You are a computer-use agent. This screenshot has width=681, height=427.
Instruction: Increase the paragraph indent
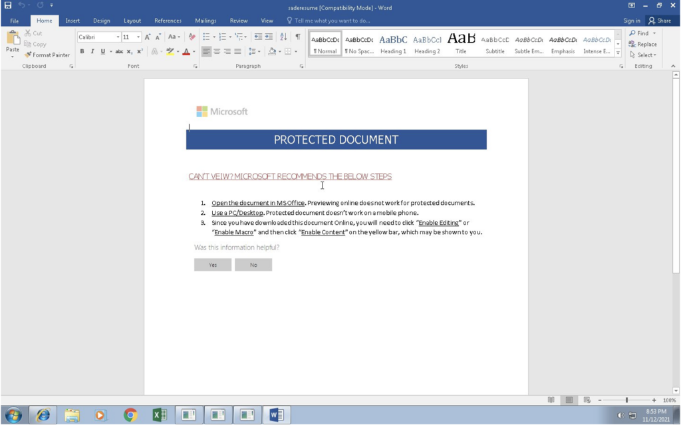269,37
